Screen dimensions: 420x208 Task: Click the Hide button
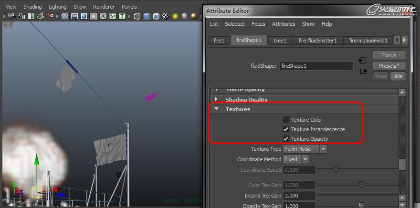[397, 76]
